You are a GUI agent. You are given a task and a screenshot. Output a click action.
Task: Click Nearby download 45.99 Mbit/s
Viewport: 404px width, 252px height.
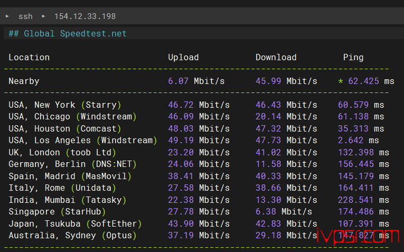pyautogui.click(x=286, y=81)
